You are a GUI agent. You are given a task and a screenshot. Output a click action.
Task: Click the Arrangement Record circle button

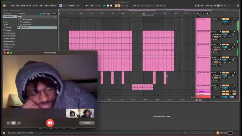tap(111, 6)
